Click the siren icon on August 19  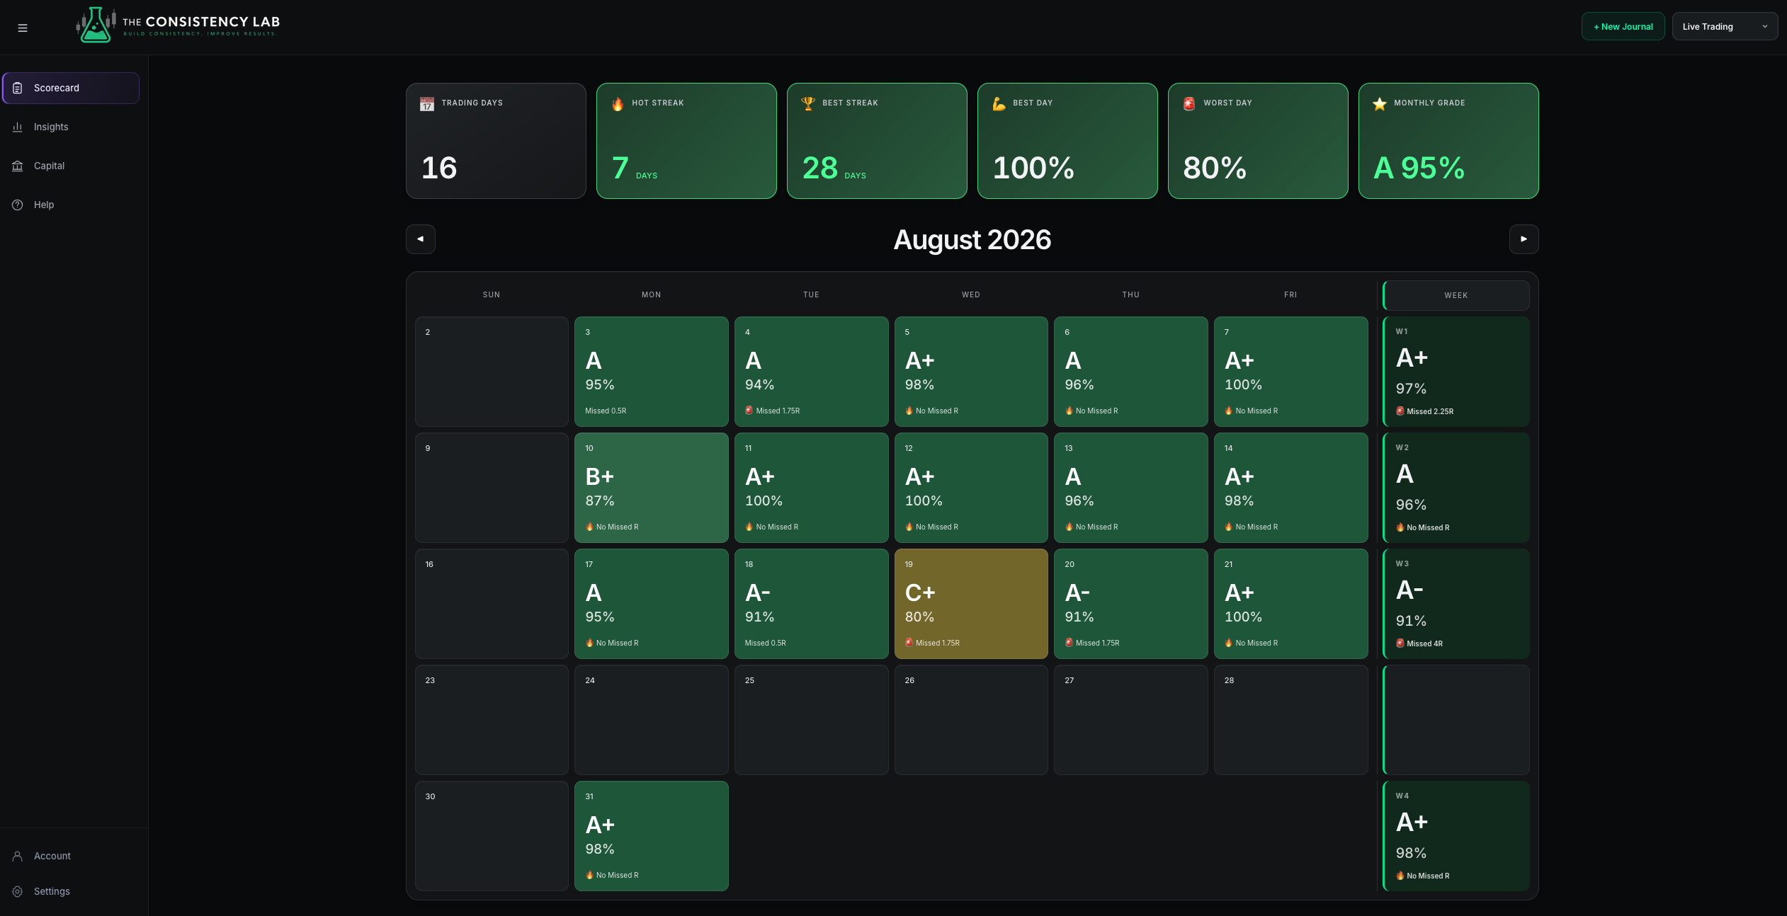[909, 643]
